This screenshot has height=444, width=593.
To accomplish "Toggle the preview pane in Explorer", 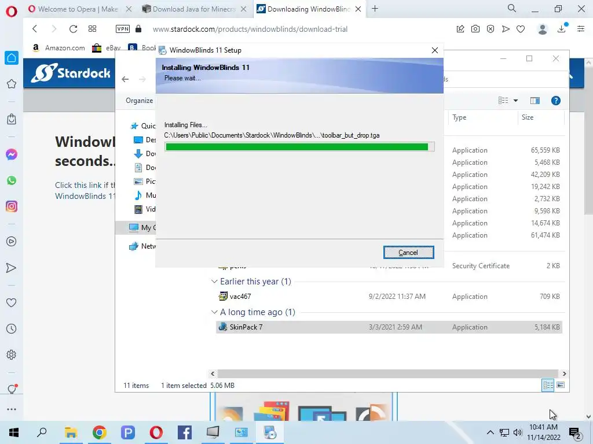I will point(535,101).
